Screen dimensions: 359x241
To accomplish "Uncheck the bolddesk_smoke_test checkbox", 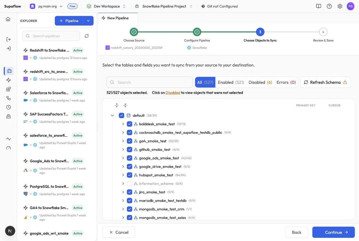I will pos(130,124).
